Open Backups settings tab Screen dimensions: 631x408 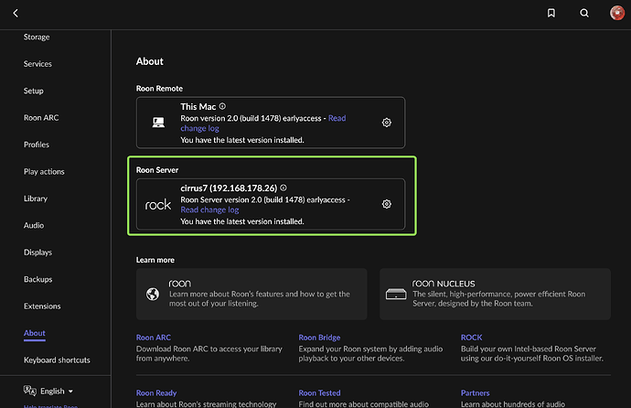[x=37, y=279]
